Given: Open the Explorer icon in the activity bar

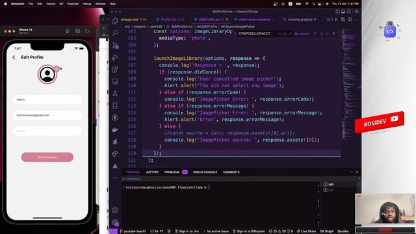Looking at the screenshot, I should pyautogui.click(x=115, y=21).
